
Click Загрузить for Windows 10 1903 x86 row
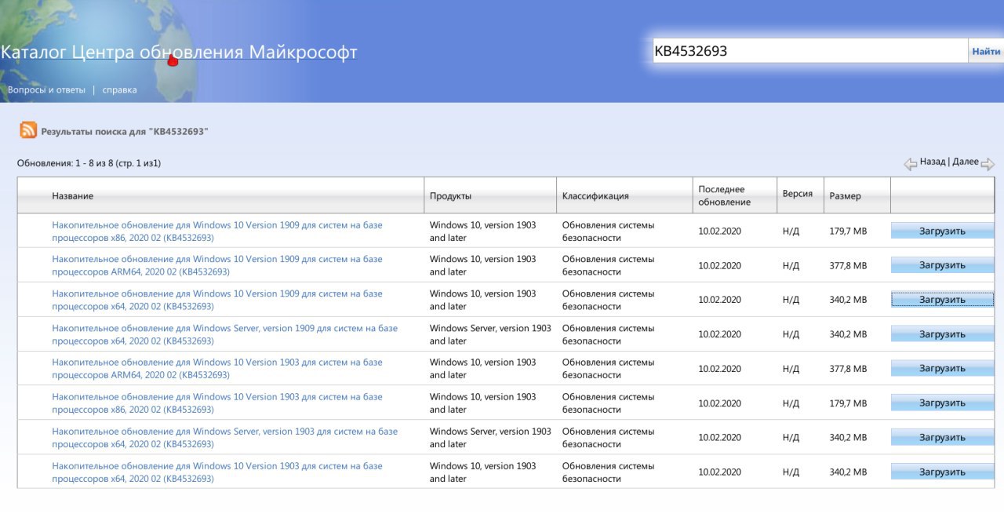[x=942, y=403]
